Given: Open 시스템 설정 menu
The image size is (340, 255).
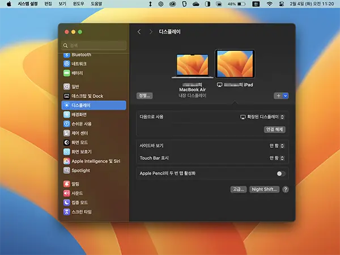Looking at the screenshot, I should pyautogui.click(x=28, y=4).
